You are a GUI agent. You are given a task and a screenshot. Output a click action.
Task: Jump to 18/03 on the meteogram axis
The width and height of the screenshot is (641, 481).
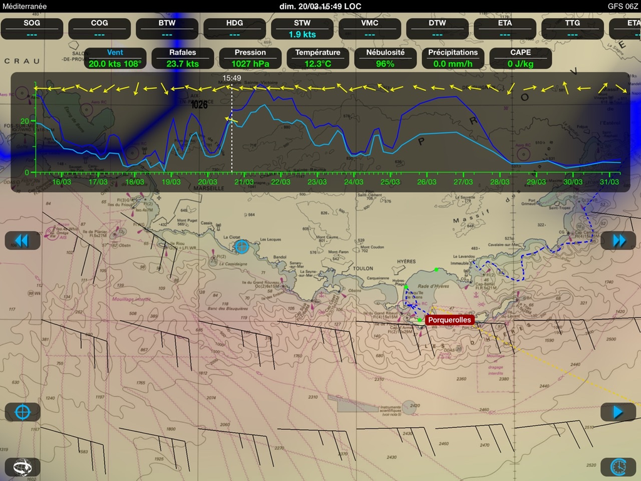[x=135, y=182]
